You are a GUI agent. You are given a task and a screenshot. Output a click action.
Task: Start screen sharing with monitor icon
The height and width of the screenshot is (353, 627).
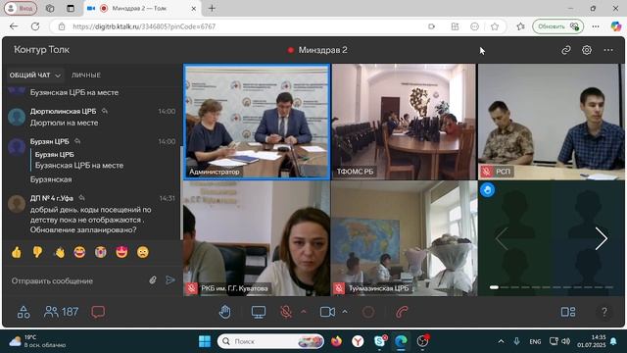(259, 312)
